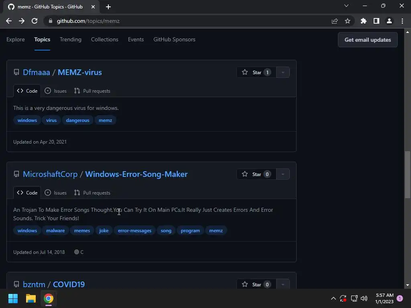The height and width of the screenshot is (308, 411).
Task: Open the COVID19 repository link
Action: (x=69, y=284)
